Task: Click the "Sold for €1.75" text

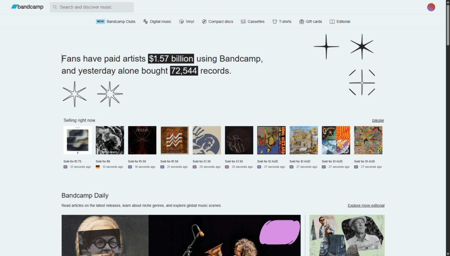Action: tap(73, 162)
